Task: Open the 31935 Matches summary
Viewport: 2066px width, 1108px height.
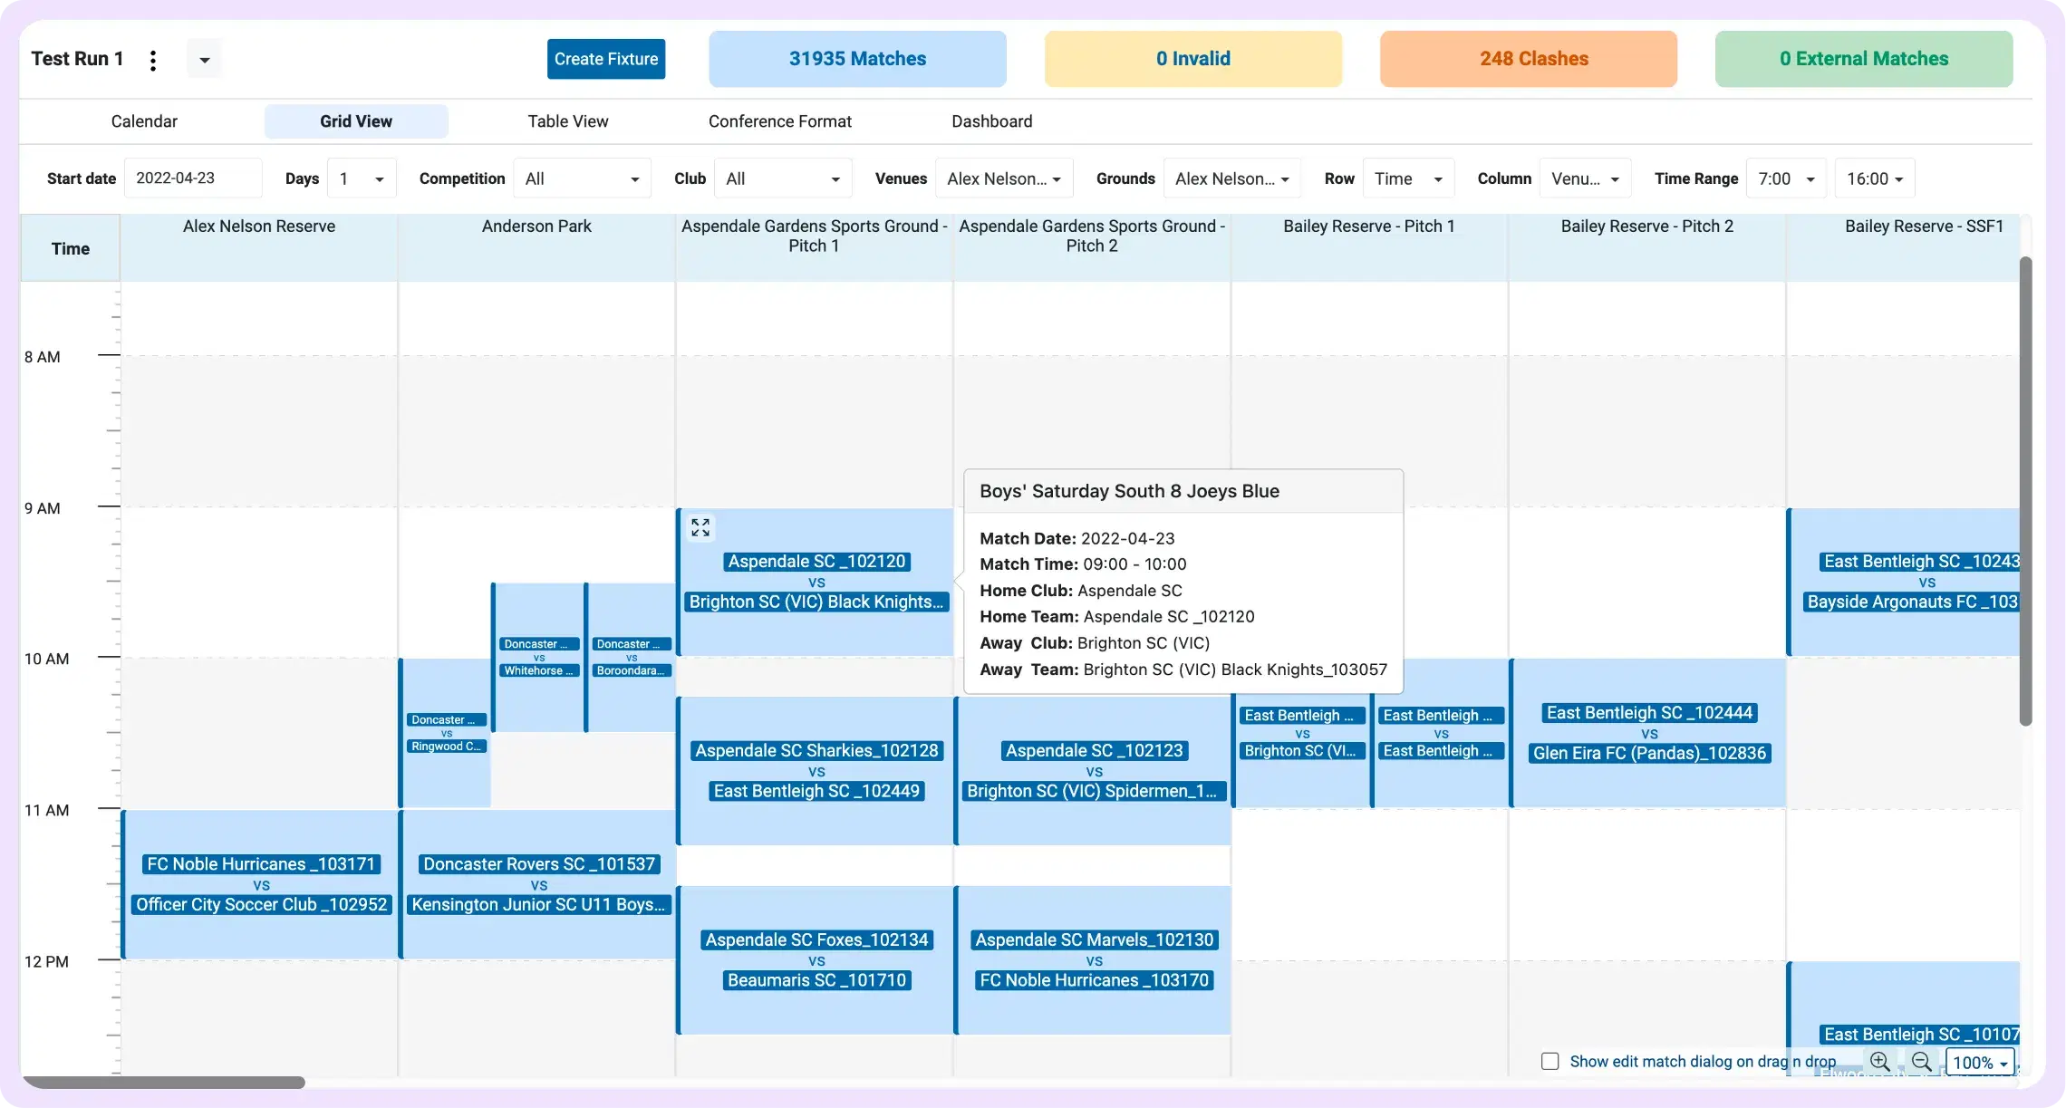Action: pyautogui.click(x=857, y=59)
